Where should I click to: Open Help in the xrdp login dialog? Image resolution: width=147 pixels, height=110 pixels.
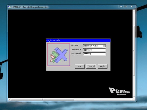tap(102, 67)
